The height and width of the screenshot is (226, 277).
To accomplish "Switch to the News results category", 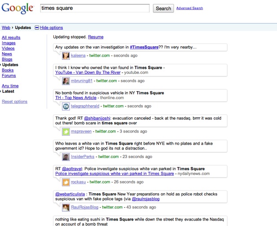I will pos(7,54).
